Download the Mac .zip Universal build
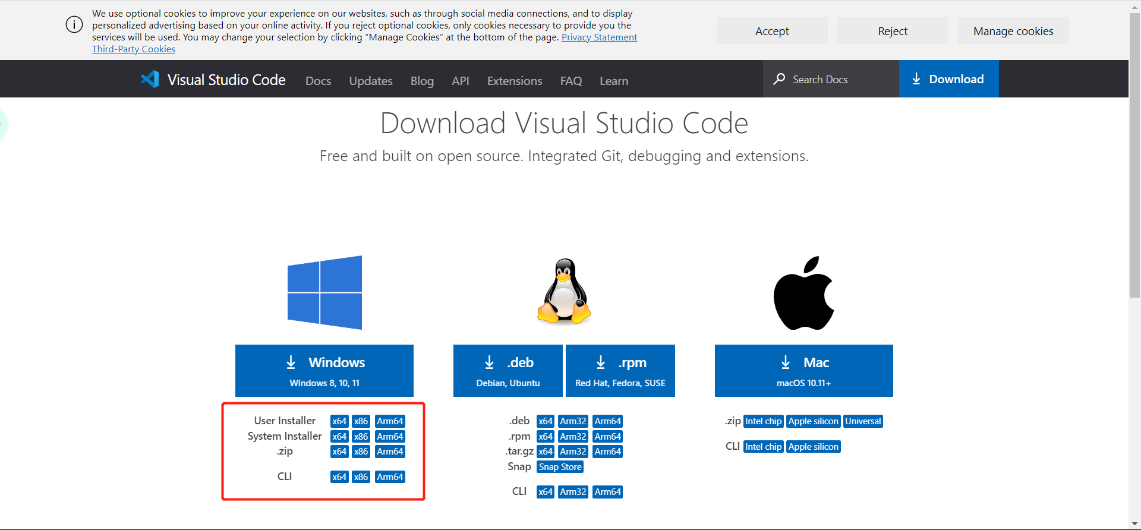This screenshot has height=530, width=1141. 863,421
